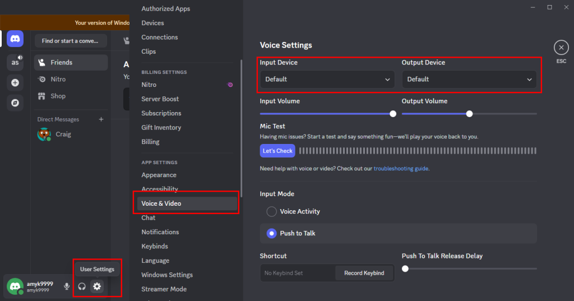This screenshot has width=574, height=301.
Task: Open the troubleshooting guide link
Action: 401,169
